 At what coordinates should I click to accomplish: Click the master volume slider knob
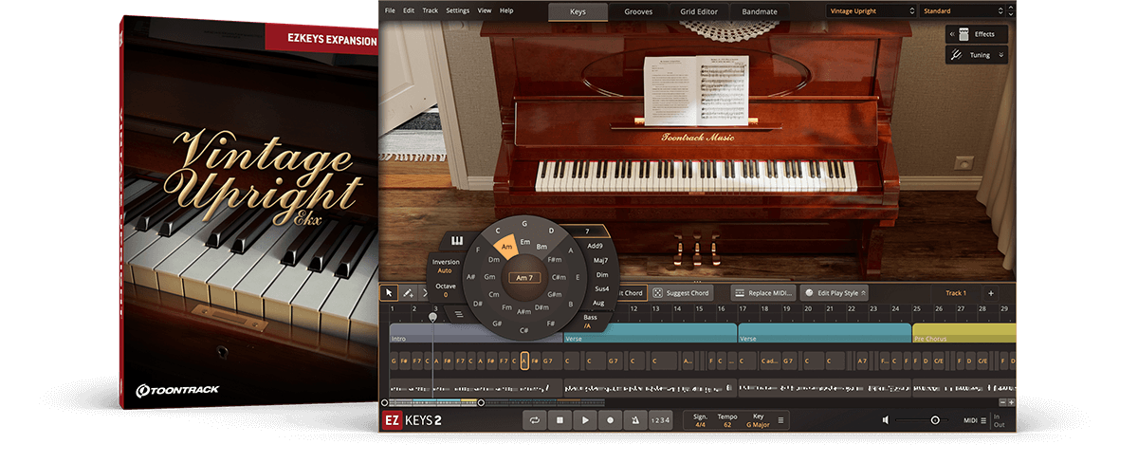pyautogui.click(x=935, y=420)
